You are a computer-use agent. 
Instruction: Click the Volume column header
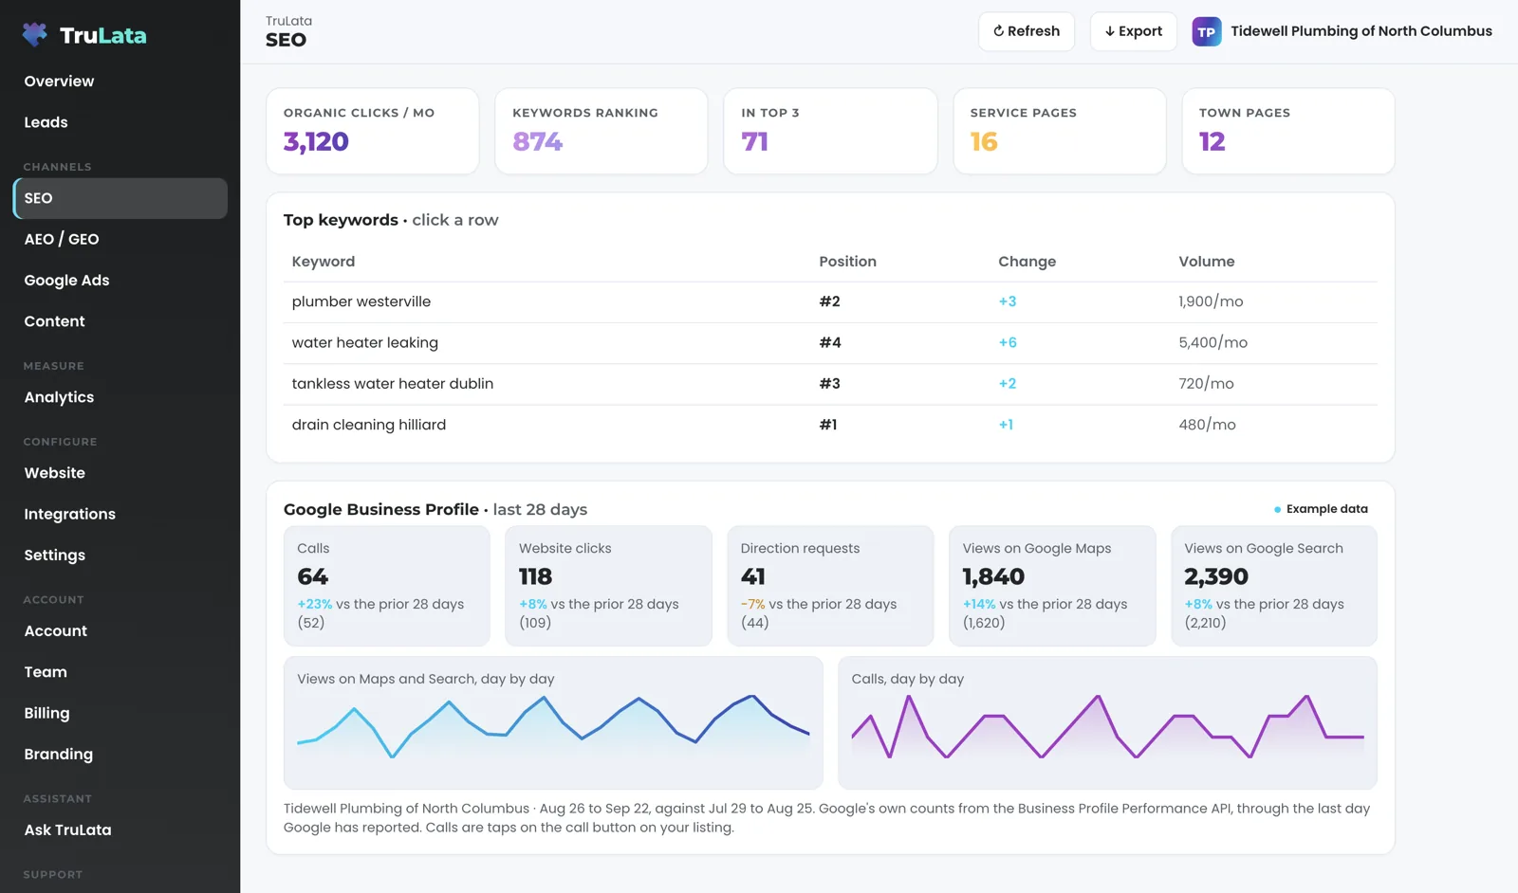coord(1207,262)
